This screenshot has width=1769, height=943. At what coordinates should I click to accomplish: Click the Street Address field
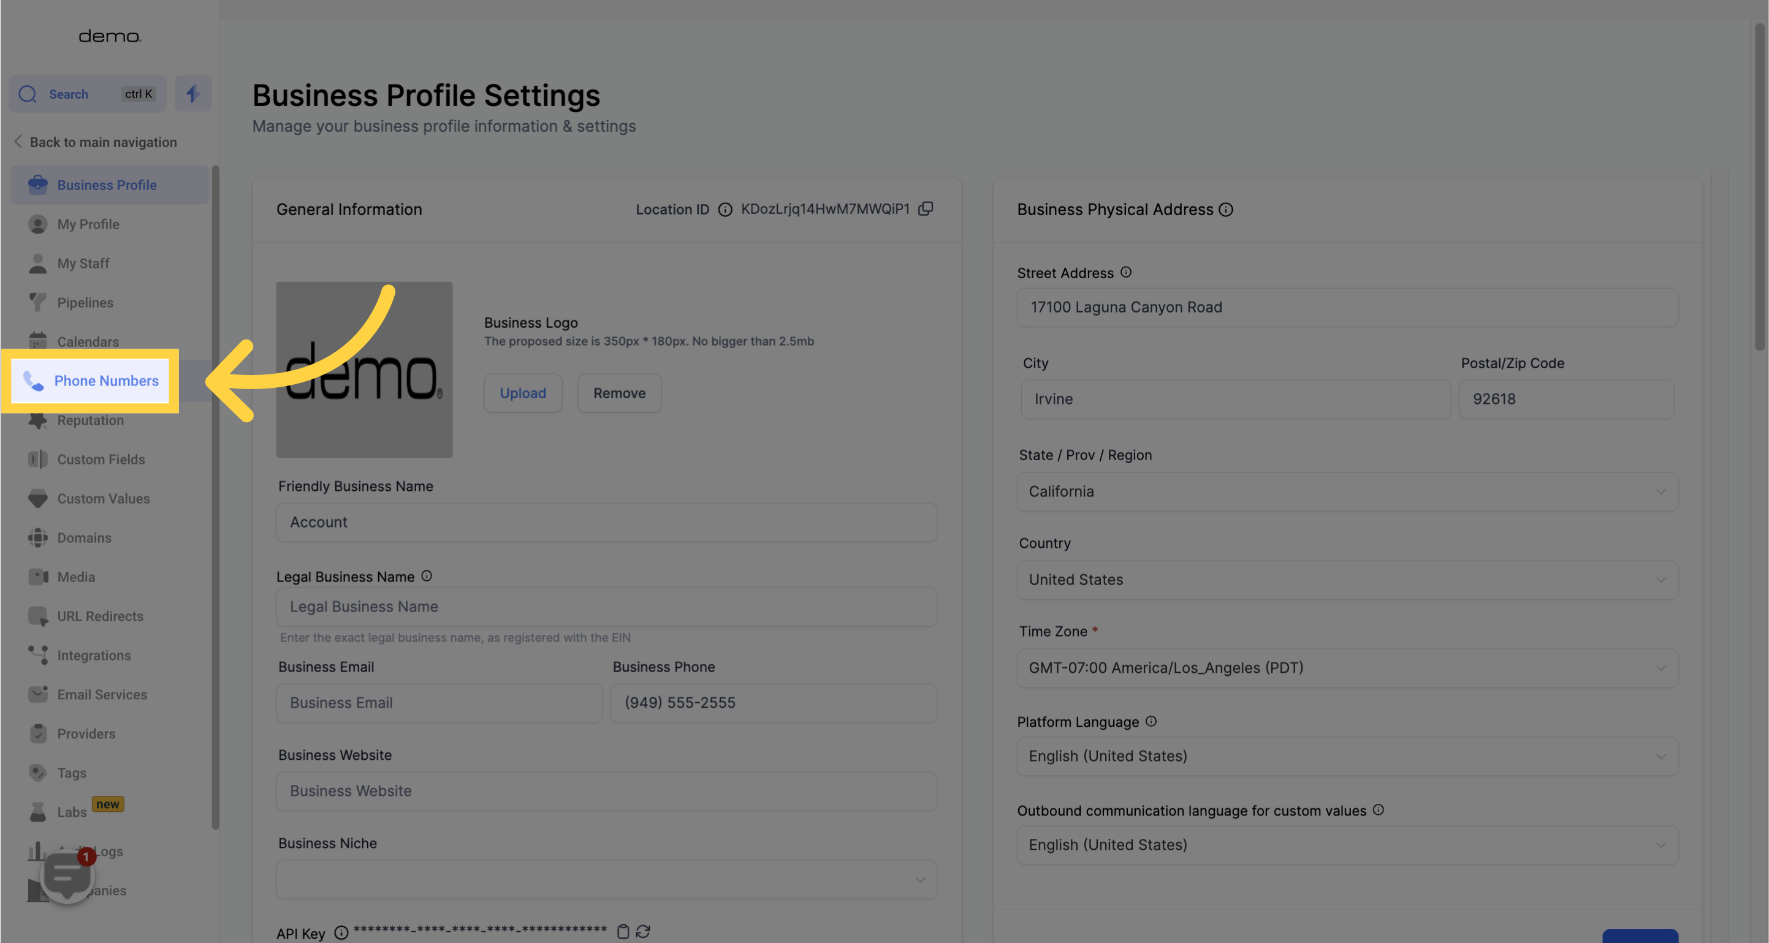click(1347, 307)
